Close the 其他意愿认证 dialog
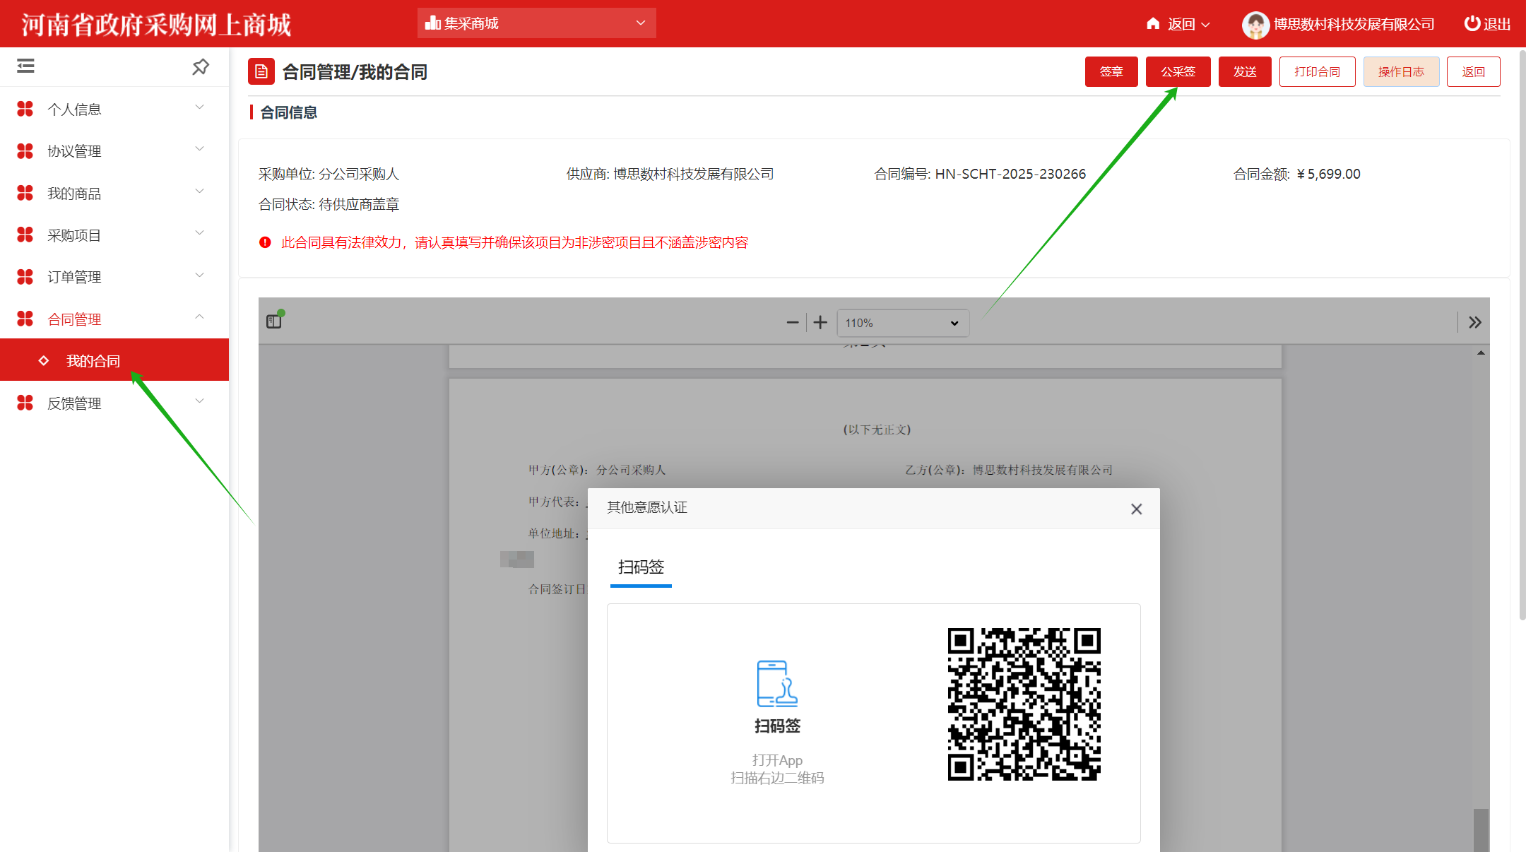Screen dimensions: 1526x852 pos(1137,509)
